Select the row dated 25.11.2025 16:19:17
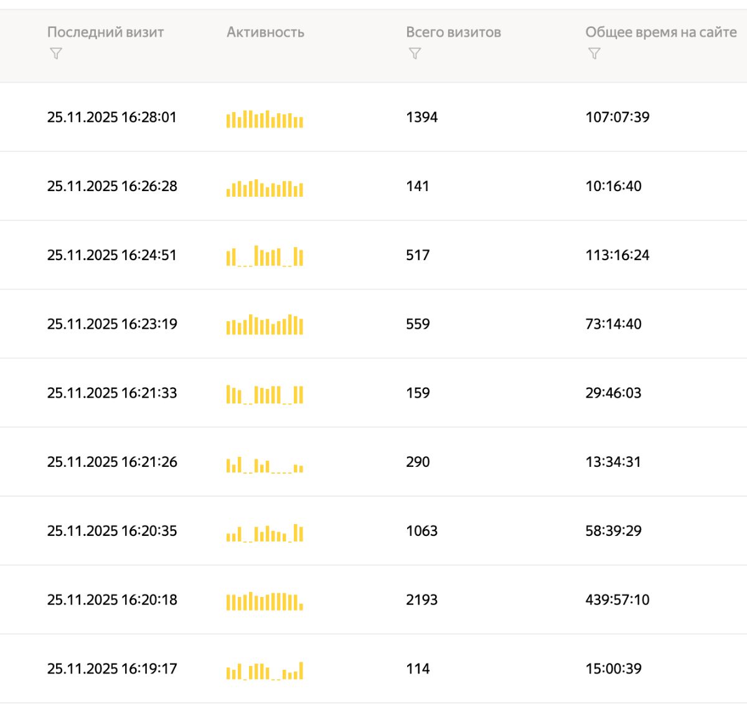Image resolution: width=747 pixels, height=704 pixels. 112,669
